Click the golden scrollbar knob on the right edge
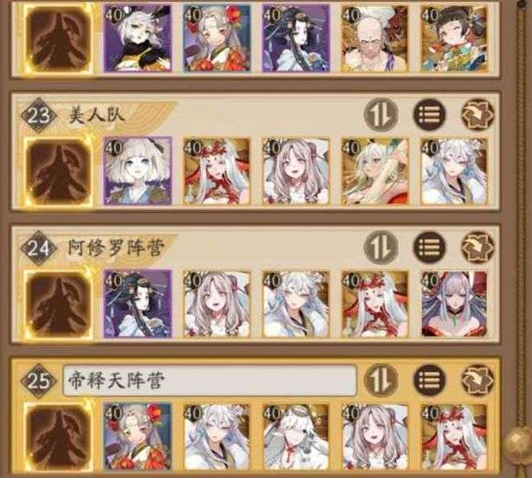The height and width of the screenshot is (478, 532). 518,440
